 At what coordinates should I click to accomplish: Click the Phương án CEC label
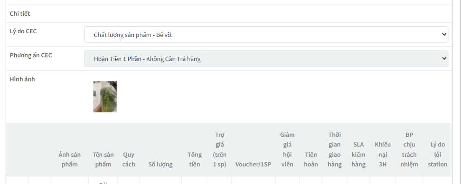coord(31,55)
